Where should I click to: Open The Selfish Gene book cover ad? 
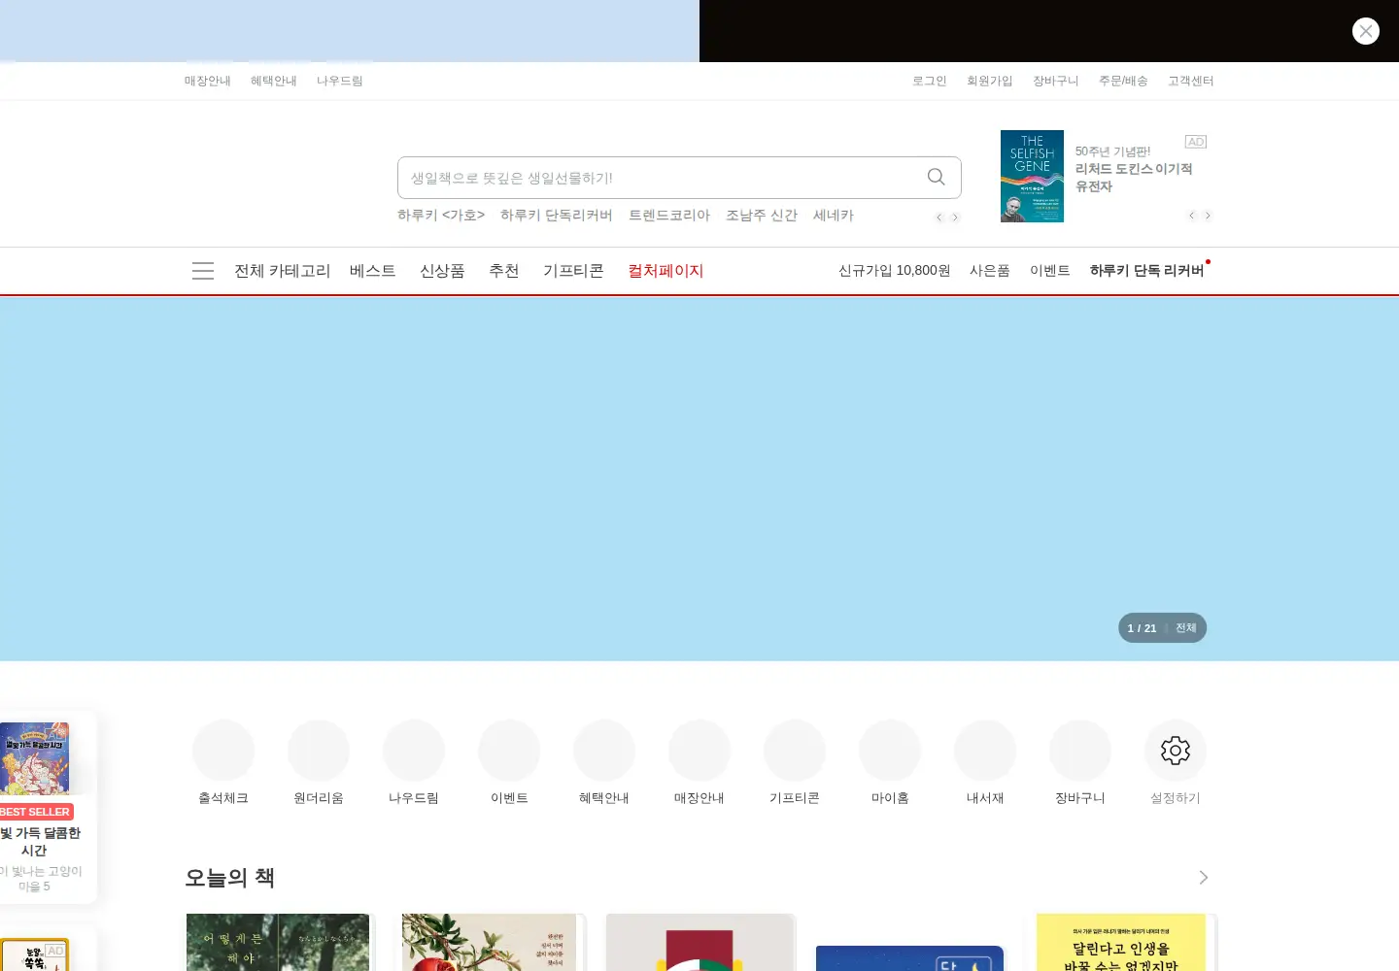coord(1032,176)
